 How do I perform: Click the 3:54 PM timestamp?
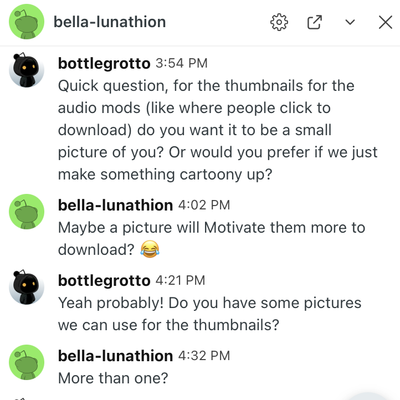pos(182,64)
